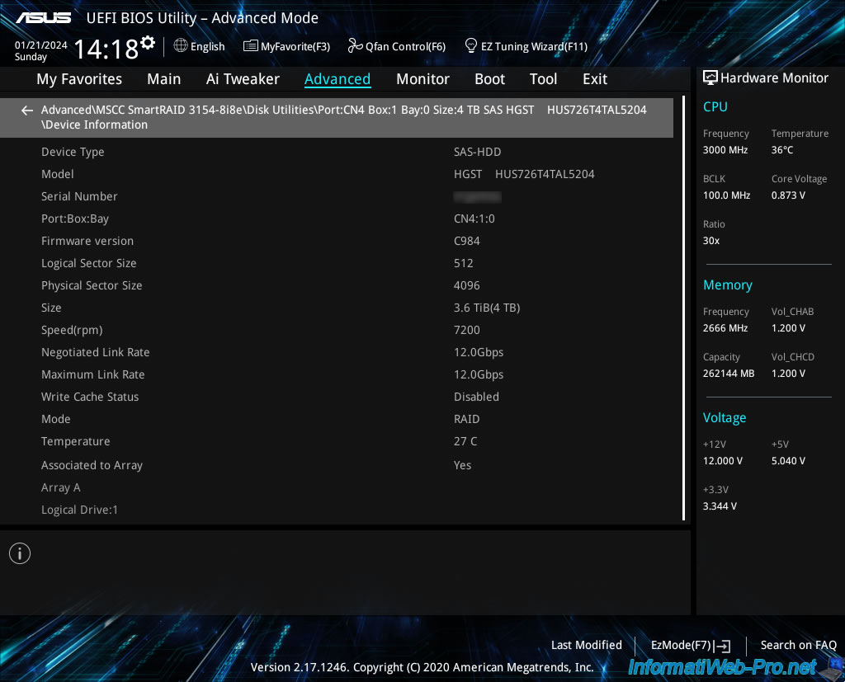Image resolution: width=845 pixels, height=682 pixels.
Task: Click the CN4:1:0 port value
Action: pyautogui.click(x=474, y=219)
